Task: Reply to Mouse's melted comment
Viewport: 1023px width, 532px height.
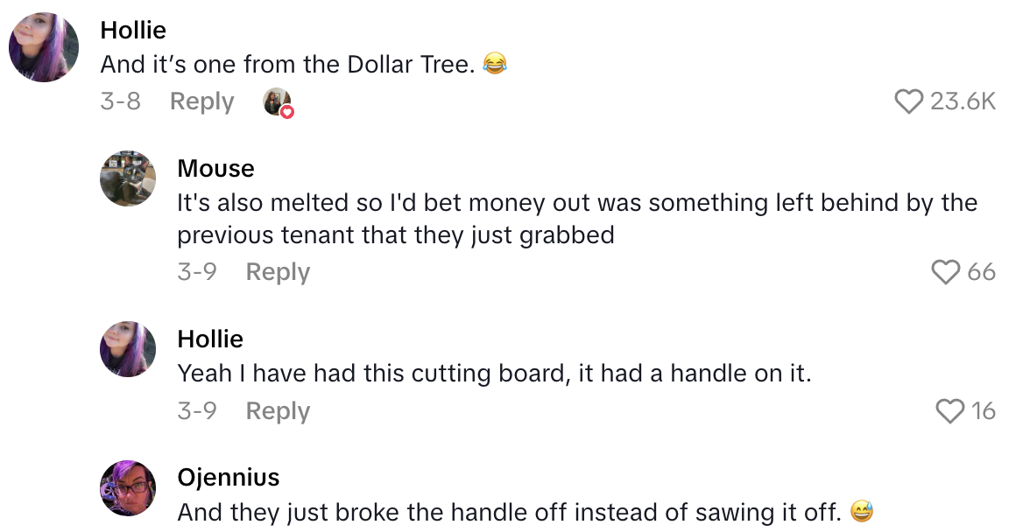Action: tap(278, 272)
